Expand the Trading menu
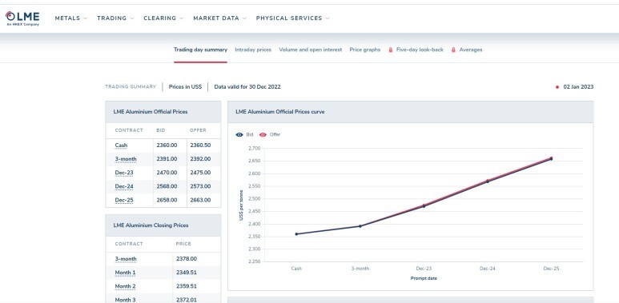The image size is (619, 303). tap(115, 18)
